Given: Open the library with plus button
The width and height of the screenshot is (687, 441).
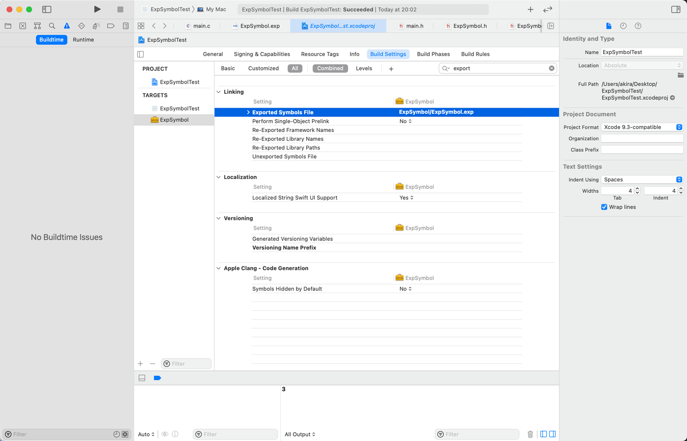Looking at the screenshot, I should (x=530, y=9).
